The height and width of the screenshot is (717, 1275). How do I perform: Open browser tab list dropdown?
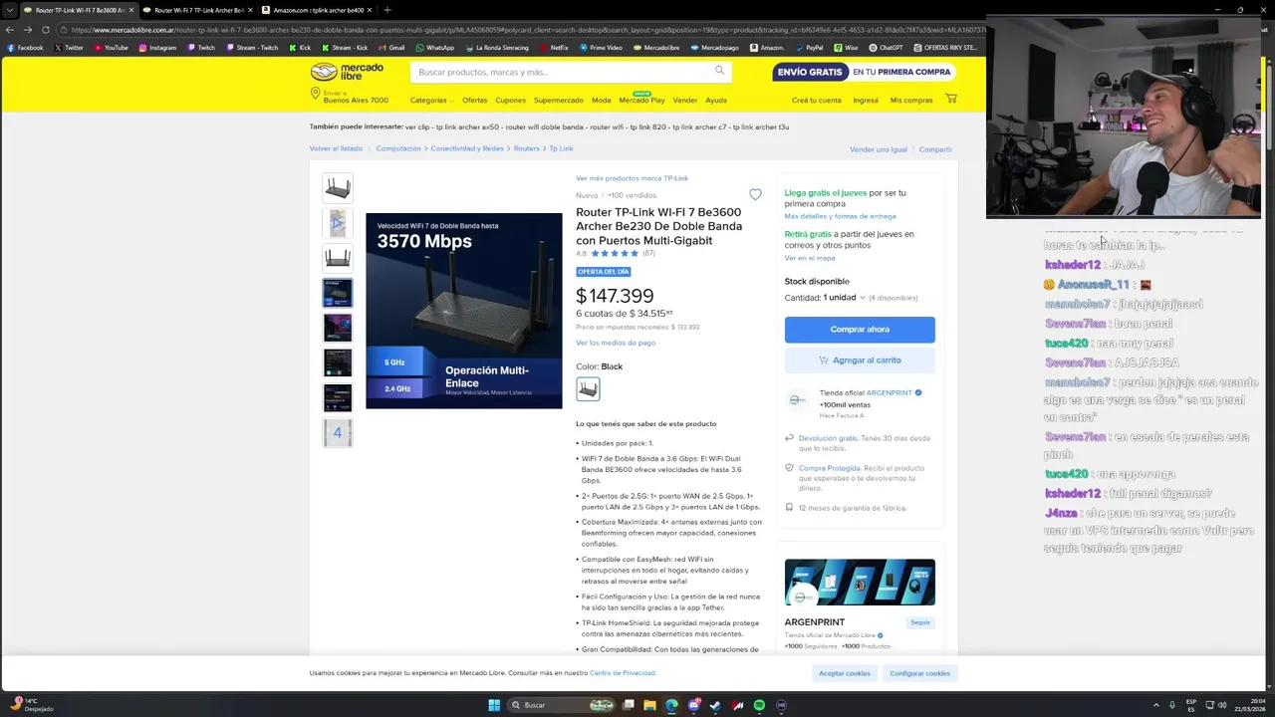(10, 10)
